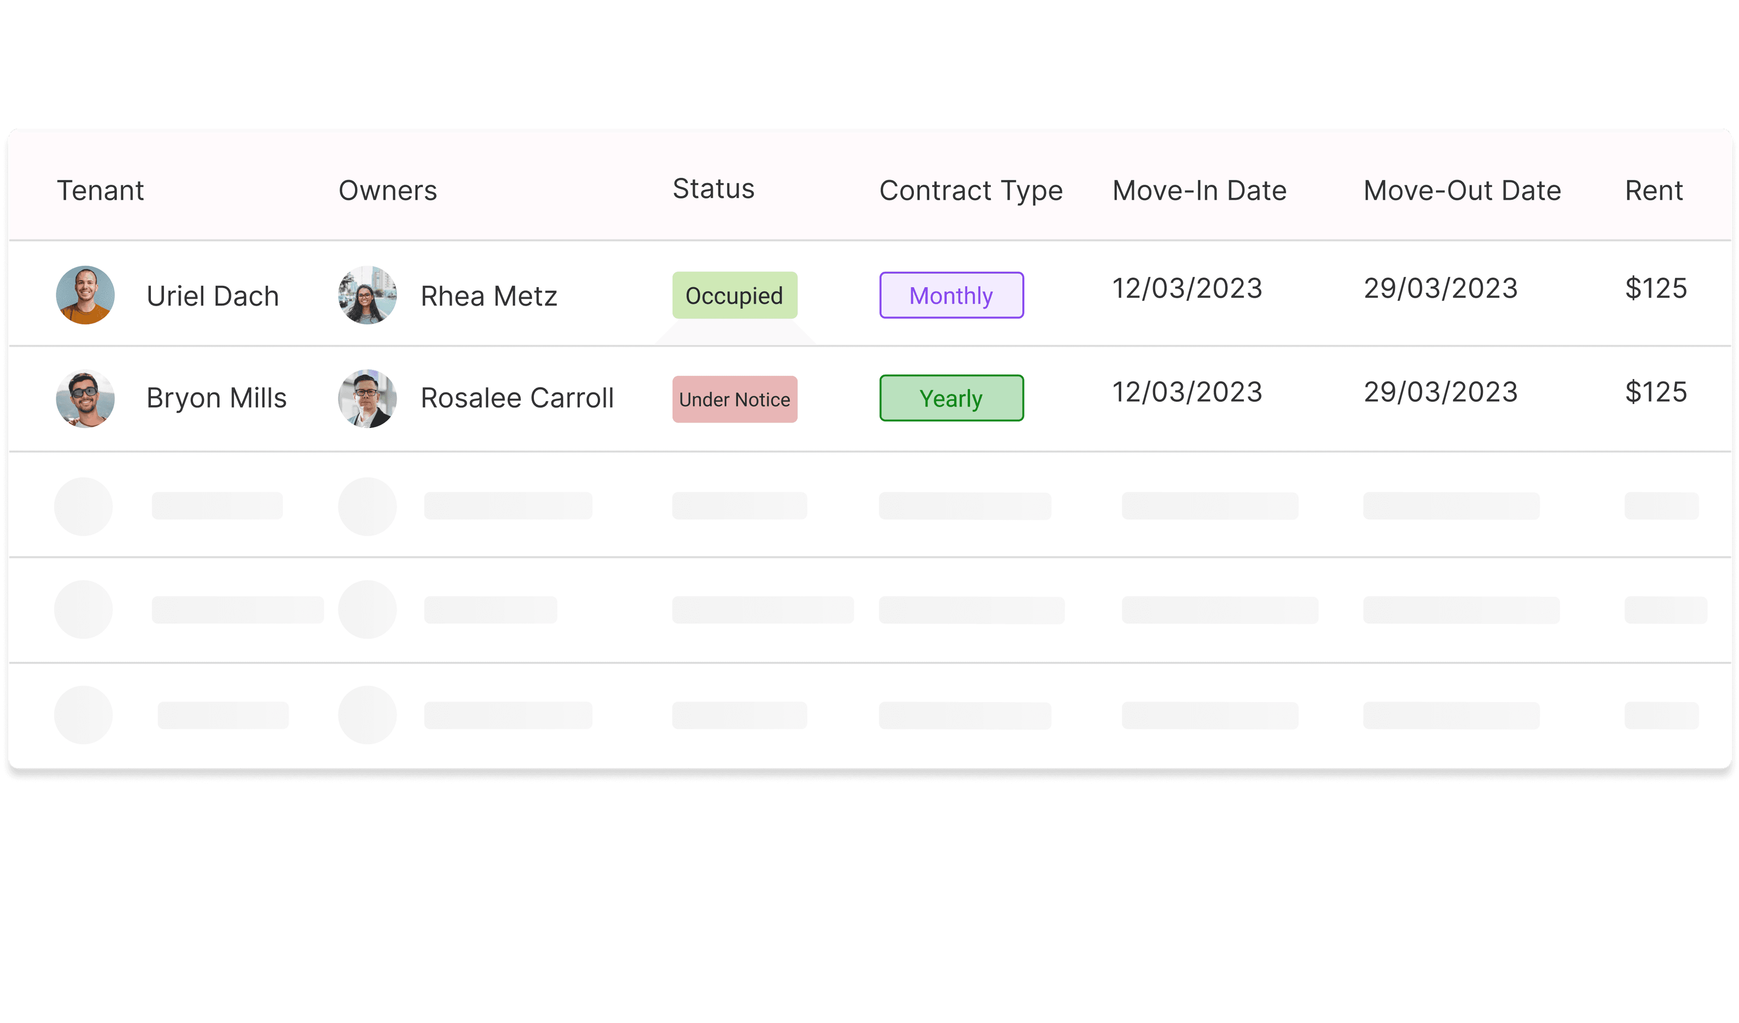The width and height of the screenshot is (1739, 1023).
Task: Click the Contract Type column header
Action: [x=971, y=191]
